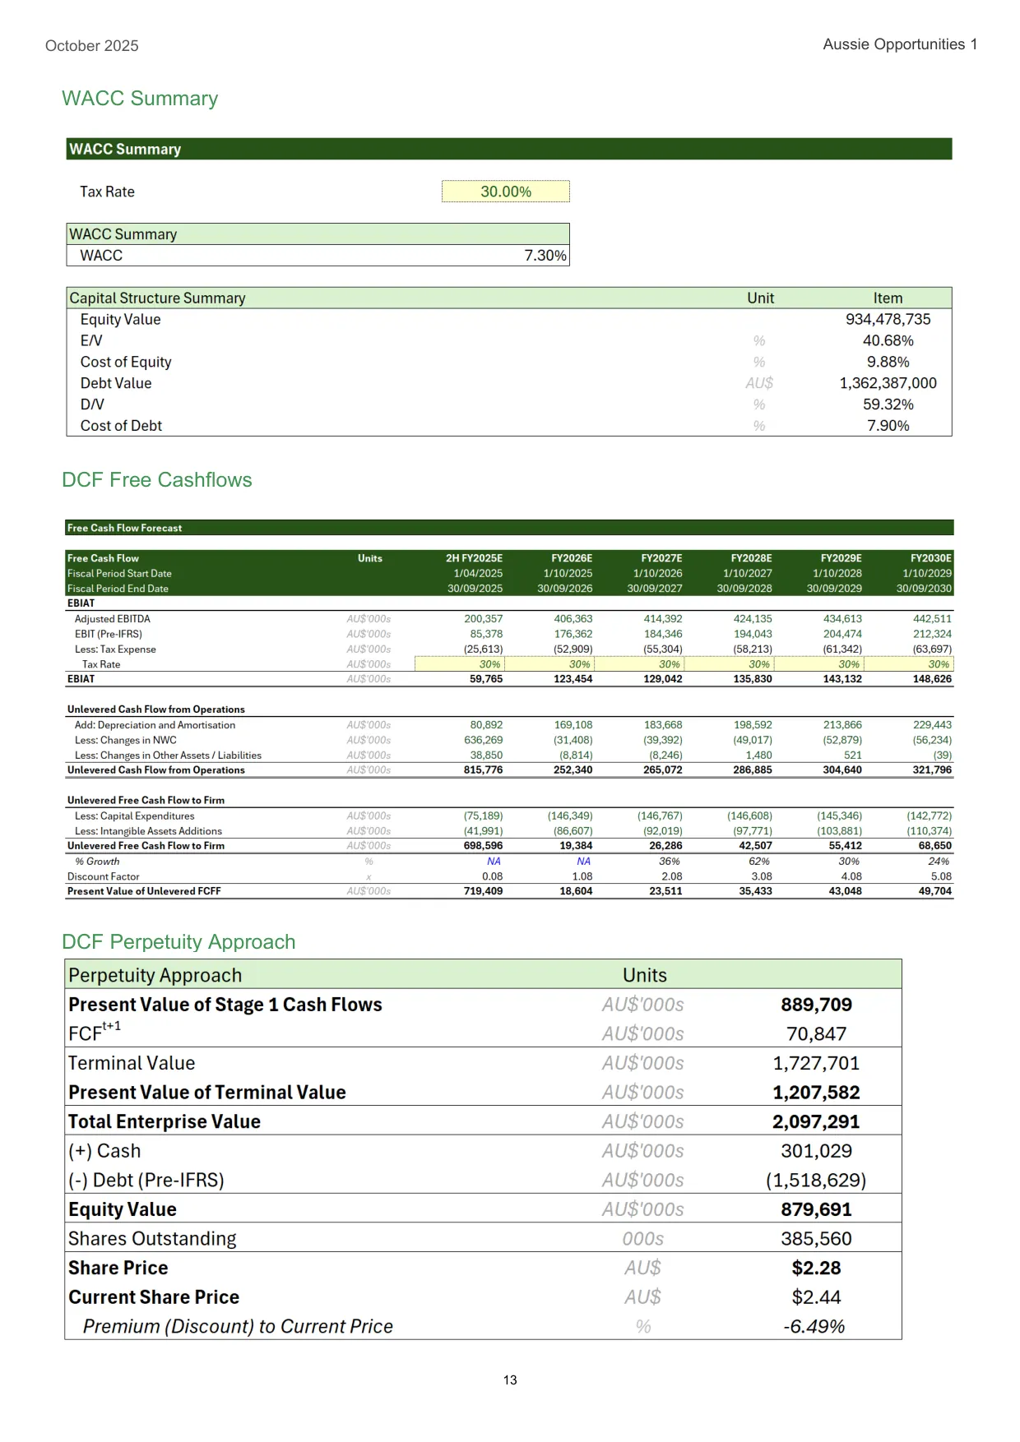Select Discount Factor value 5.08
The width and height of the screenshot is (1020, 1442).
pyautogui.click(x=941, y=876)
